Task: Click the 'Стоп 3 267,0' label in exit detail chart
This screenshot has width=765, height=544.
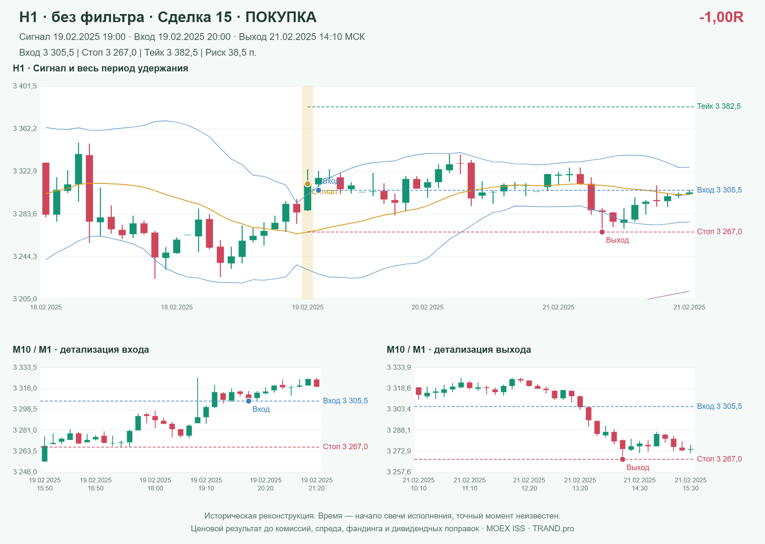Action: 719,459
